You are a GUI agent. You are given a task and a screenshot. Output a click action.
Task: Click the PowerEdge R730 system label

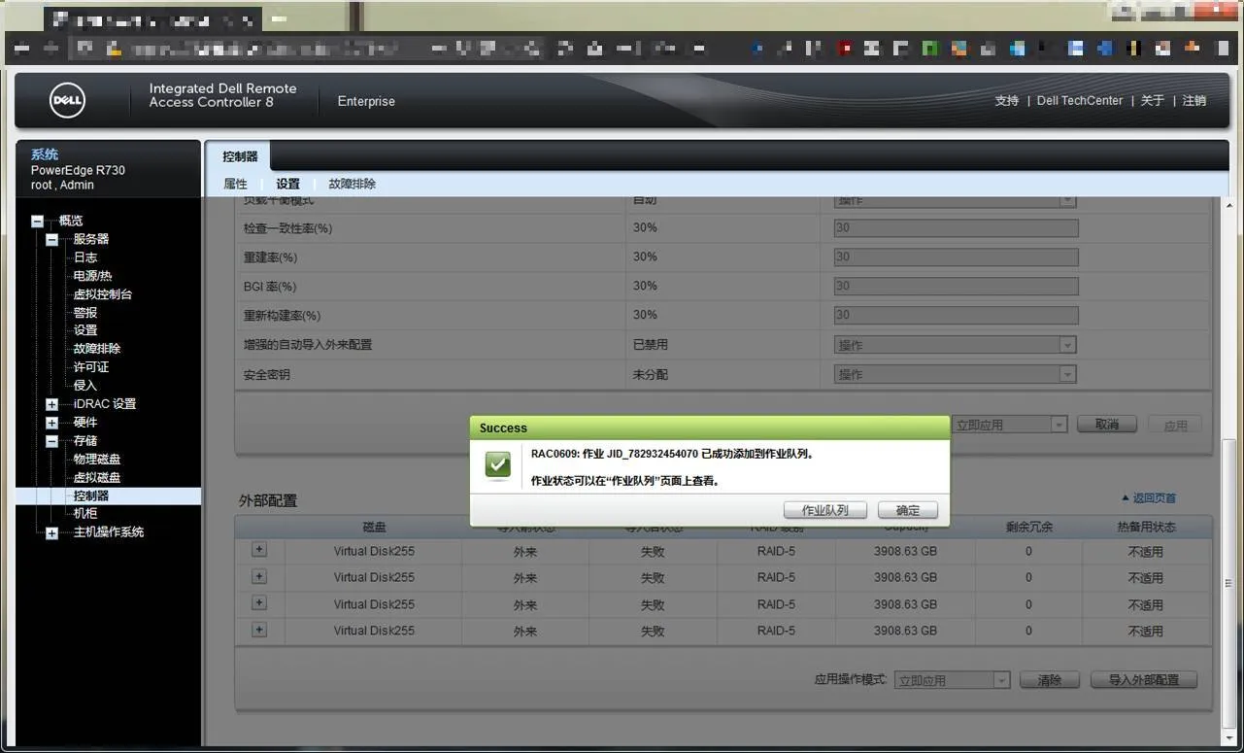pyautogui.click(x=78, y=170)
